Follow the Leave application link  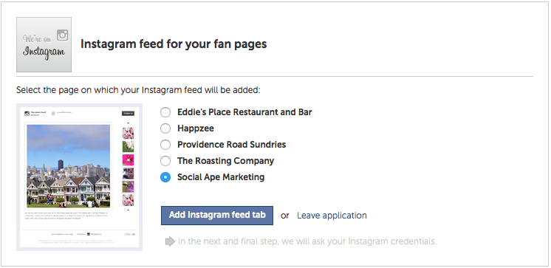[332, 216]
